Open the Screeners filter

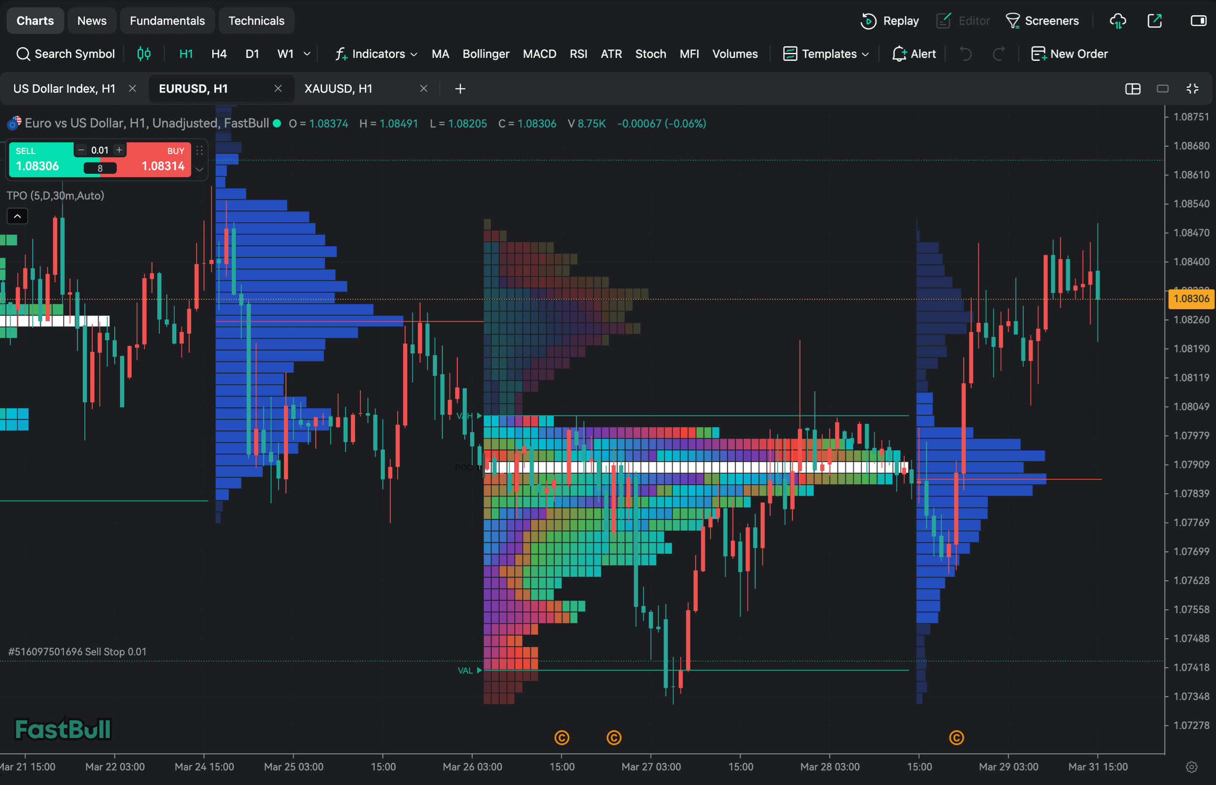tap(1042, 21)
